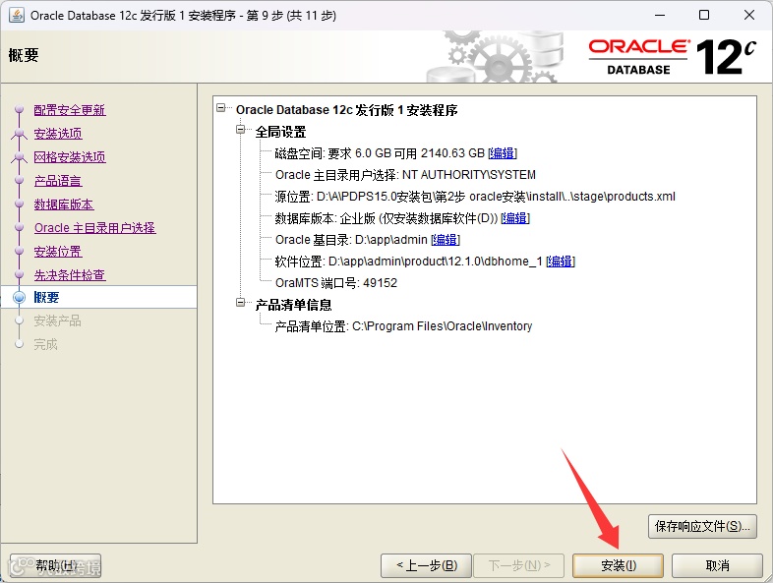773x583 pixels.
Task: Go to the 网格安装选项 step
Action: click(x=70, y=157)
